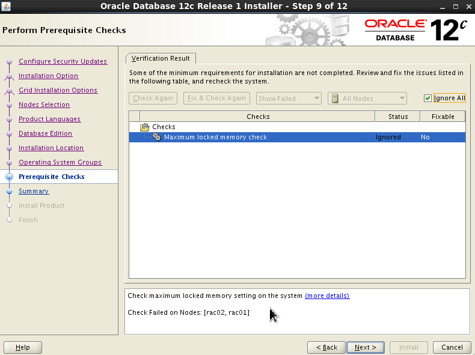Click the Fixable column header
The image size is (475, 355).
[x=443, y=117]
